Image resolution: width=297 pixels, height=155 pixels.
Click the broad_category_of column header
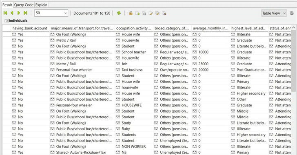[172, 28]
